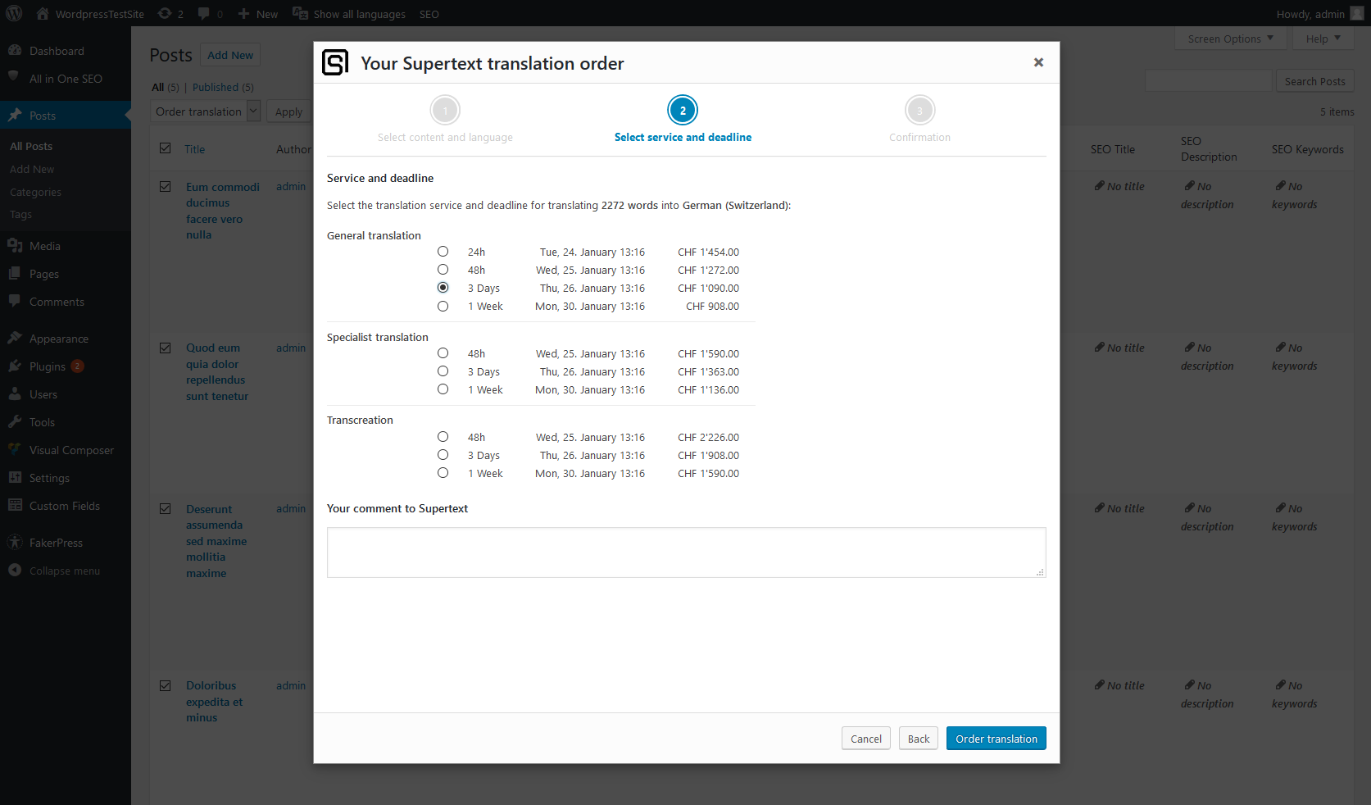
Task: Open the Published (5) filter link
Action: [x=223, y=87]
